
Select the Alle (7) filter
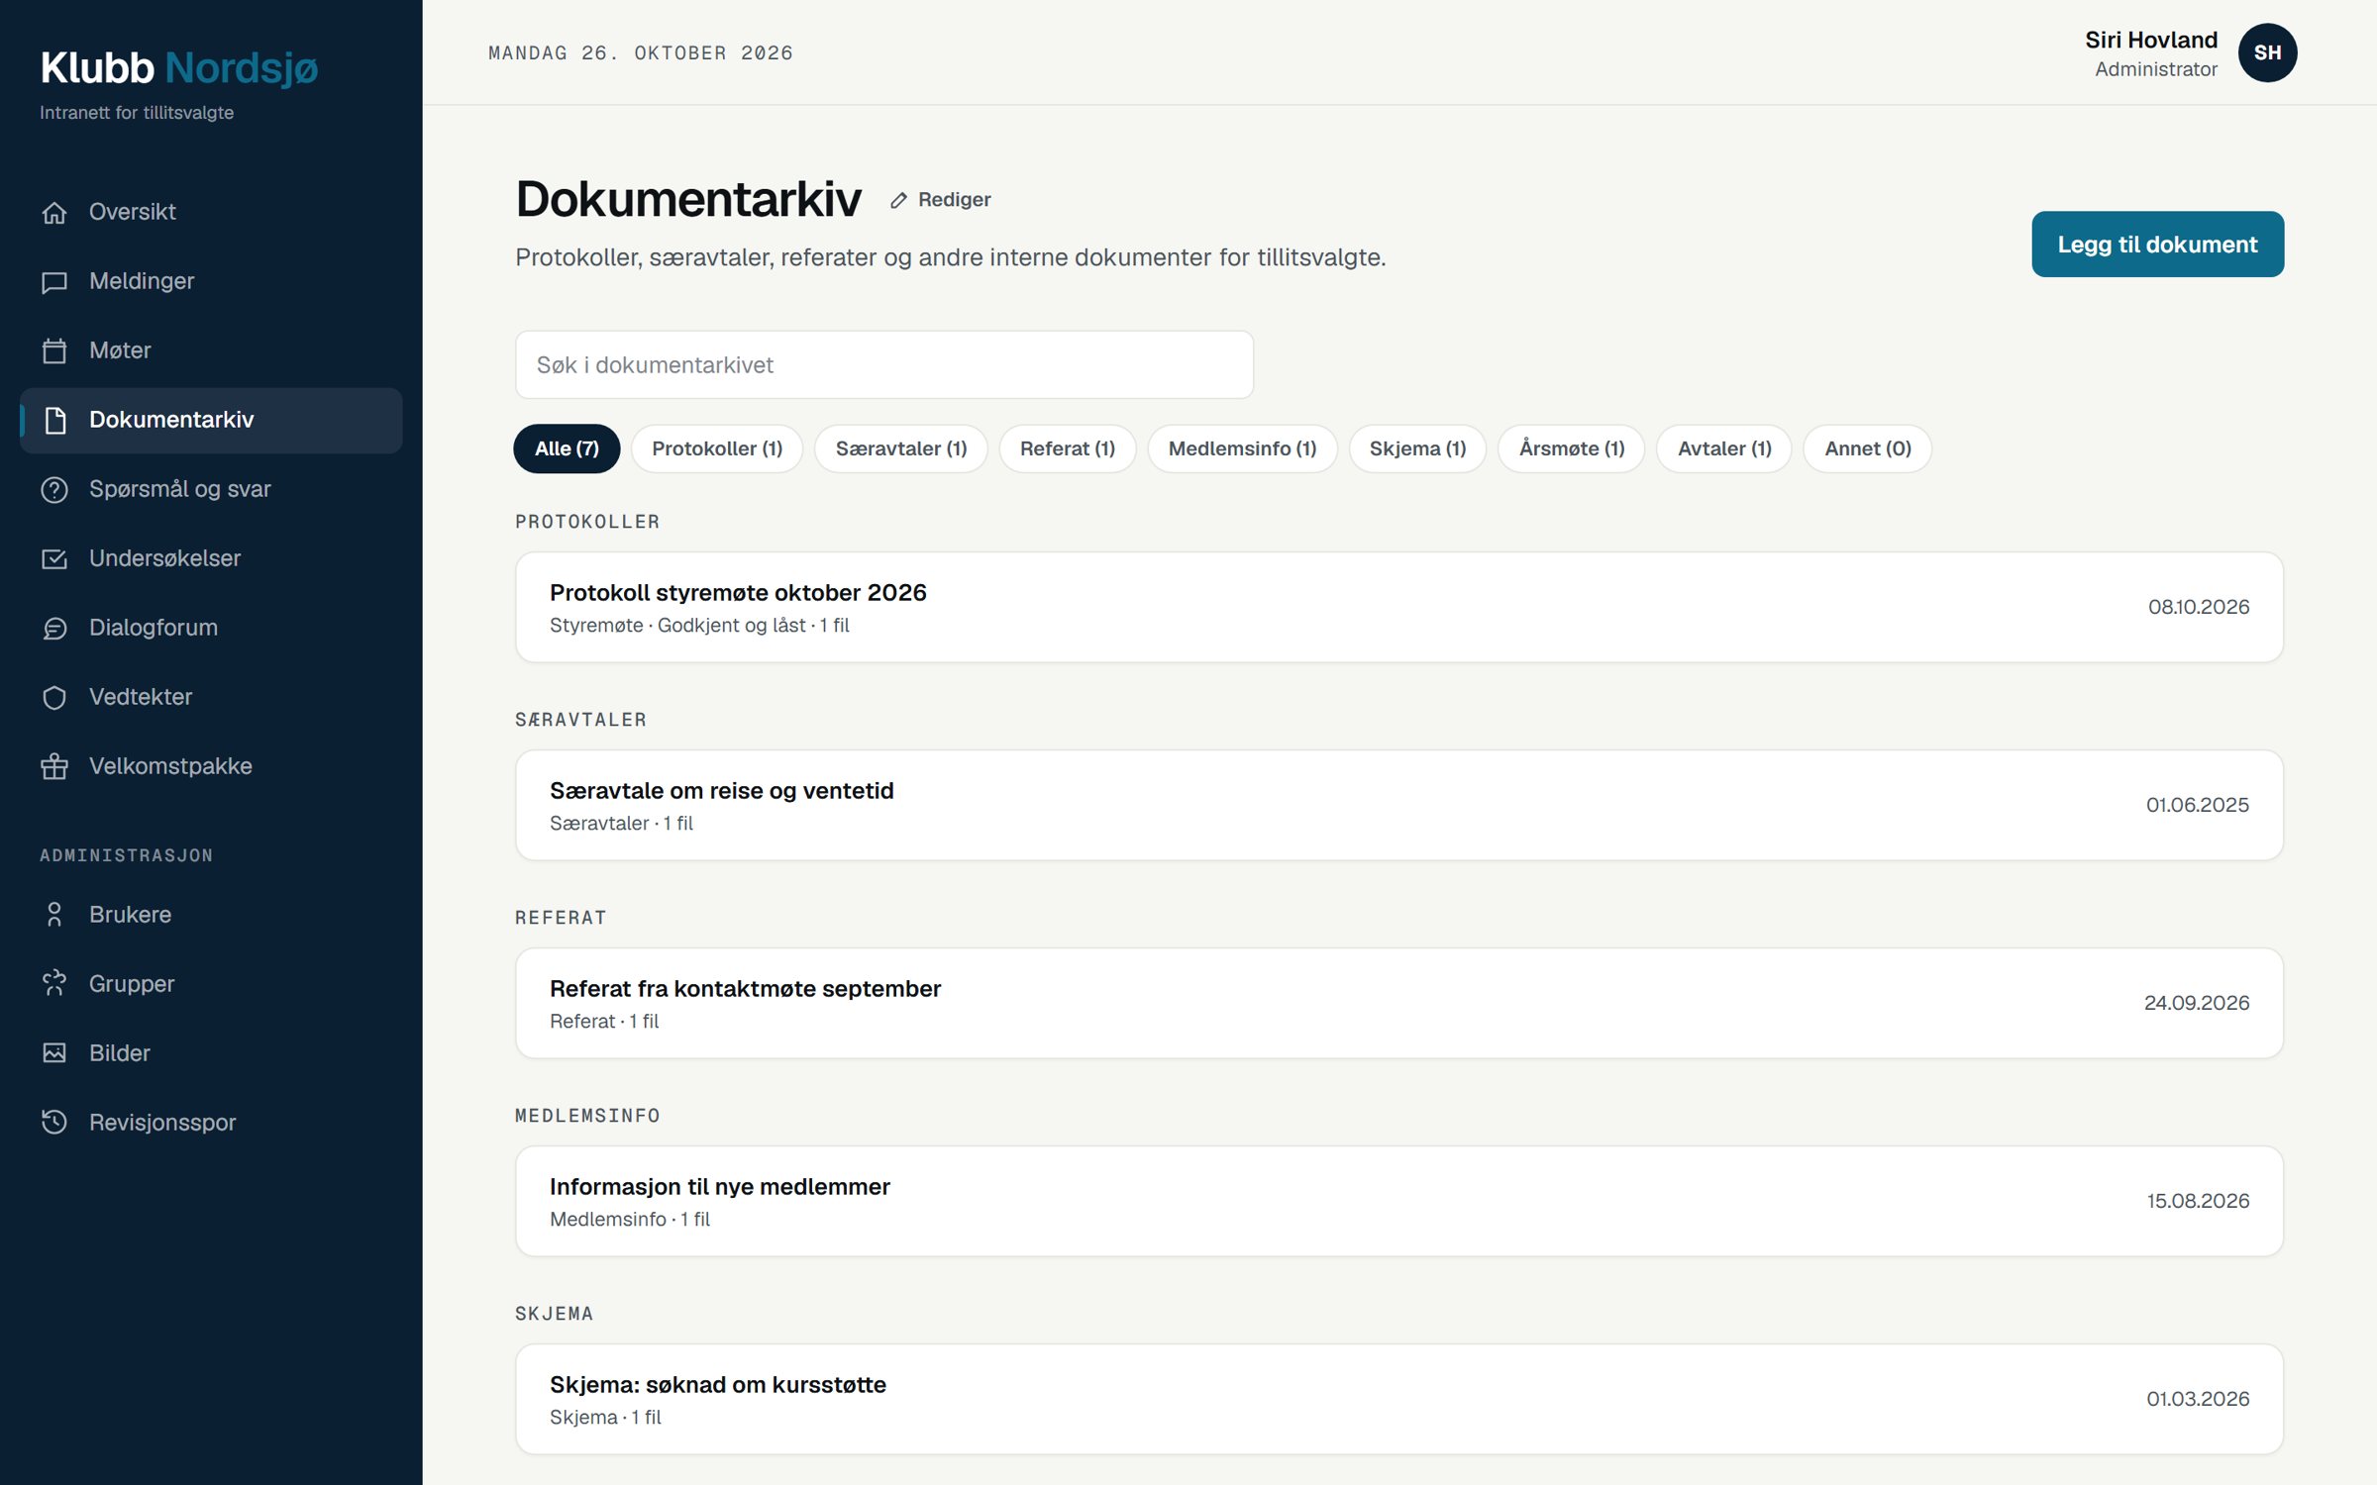[x=567, y=448]
